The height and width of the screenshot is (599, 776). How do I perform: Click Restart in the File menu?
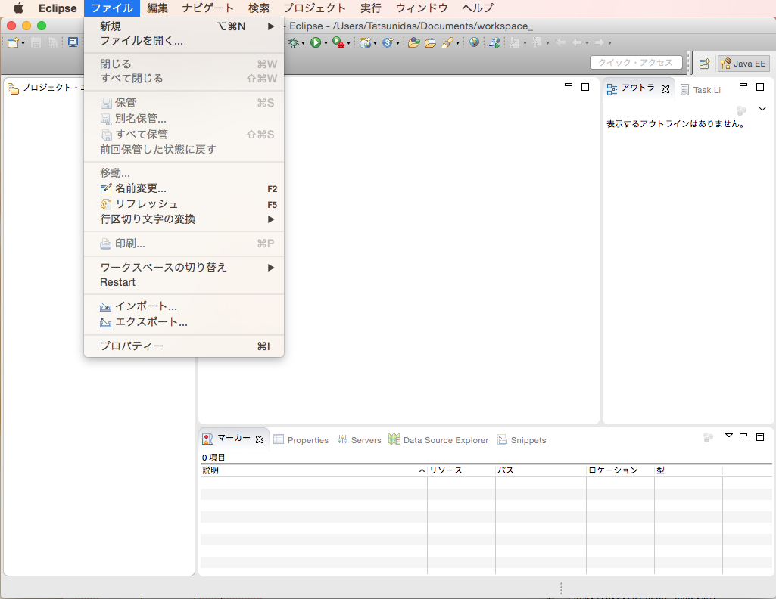pos(184,282)
